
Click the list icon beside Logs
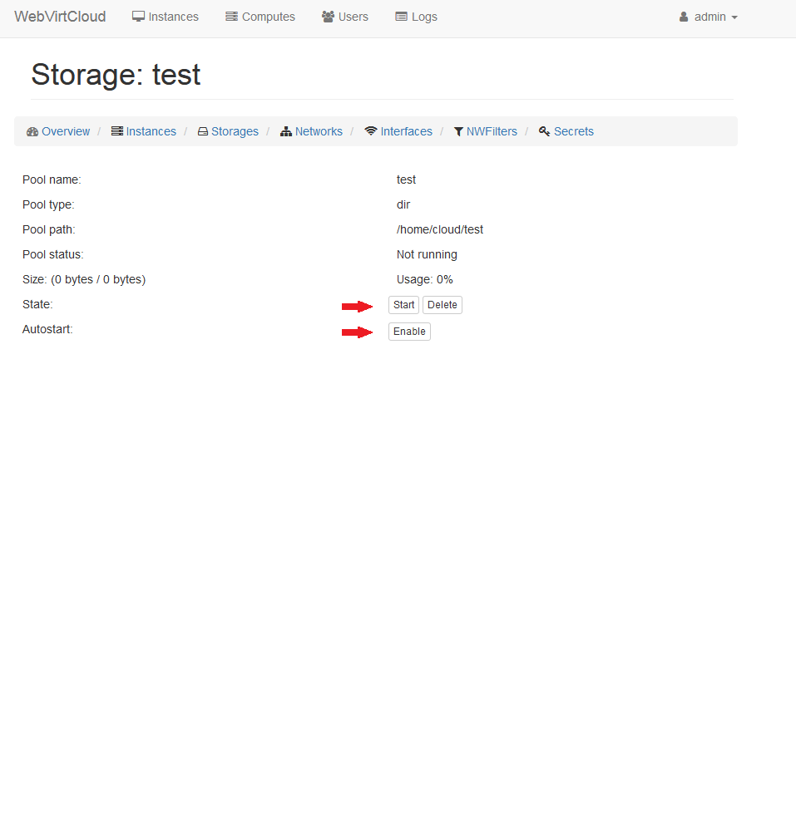coord(401,17)
